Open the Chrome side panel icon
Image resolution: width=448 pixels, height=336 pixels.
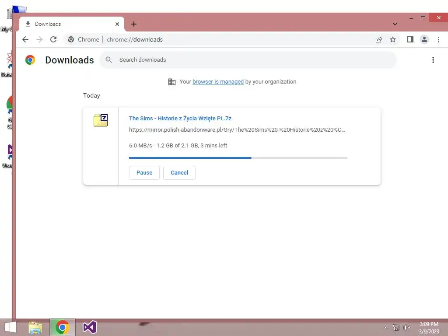(410, 39)
